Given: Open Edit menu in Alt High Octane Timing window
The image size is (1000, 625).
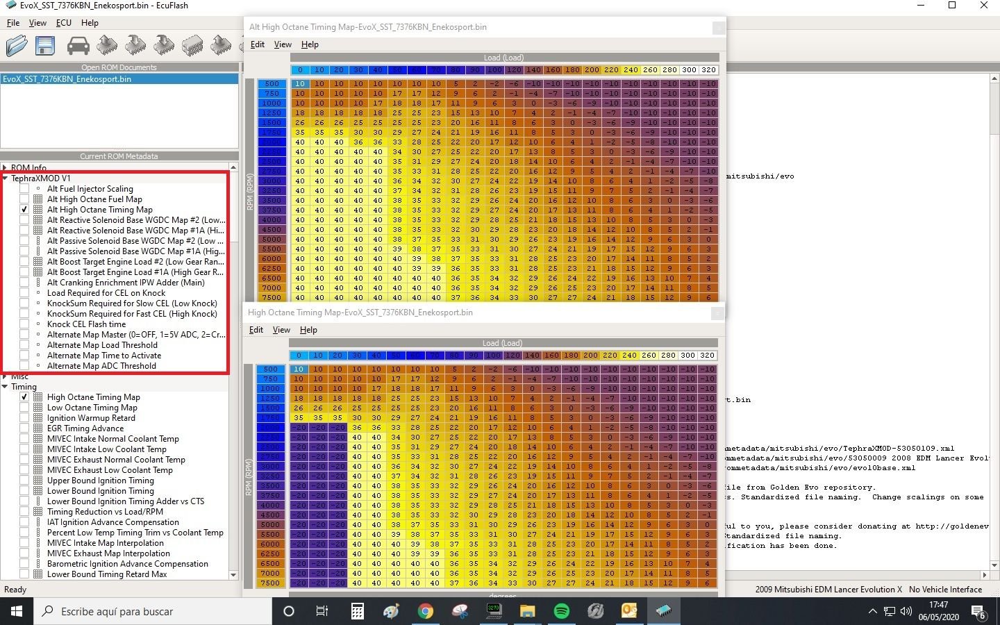Looking at the screenshot, I should [x=257, y=44].
